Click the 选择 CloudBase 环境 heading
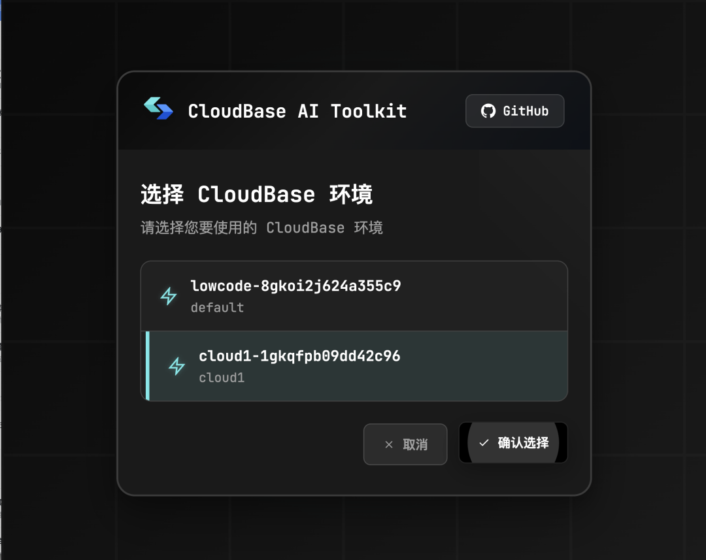The width and height of the screenshot is (706, 560). [x=257, y=195]
